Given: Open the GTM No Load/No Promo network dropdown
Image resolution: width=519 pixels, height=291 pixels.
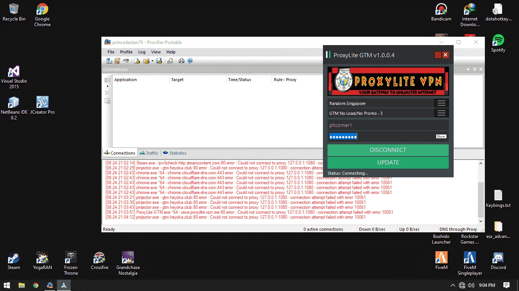Looking at the screenshot, I should 388,113.
